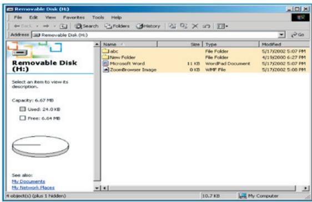This screenshot has width=312, height=202.
Task: Select the abc folder icon
Action: (x=105, y=51)
